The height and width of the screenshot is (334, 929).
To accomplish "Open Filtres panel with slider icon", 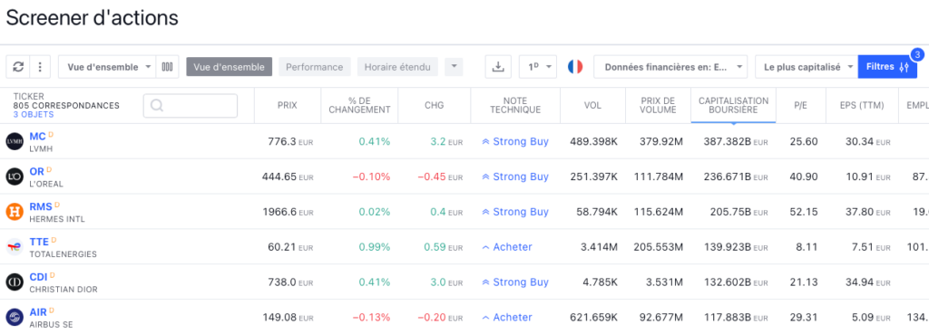I will tap(887, 67).
